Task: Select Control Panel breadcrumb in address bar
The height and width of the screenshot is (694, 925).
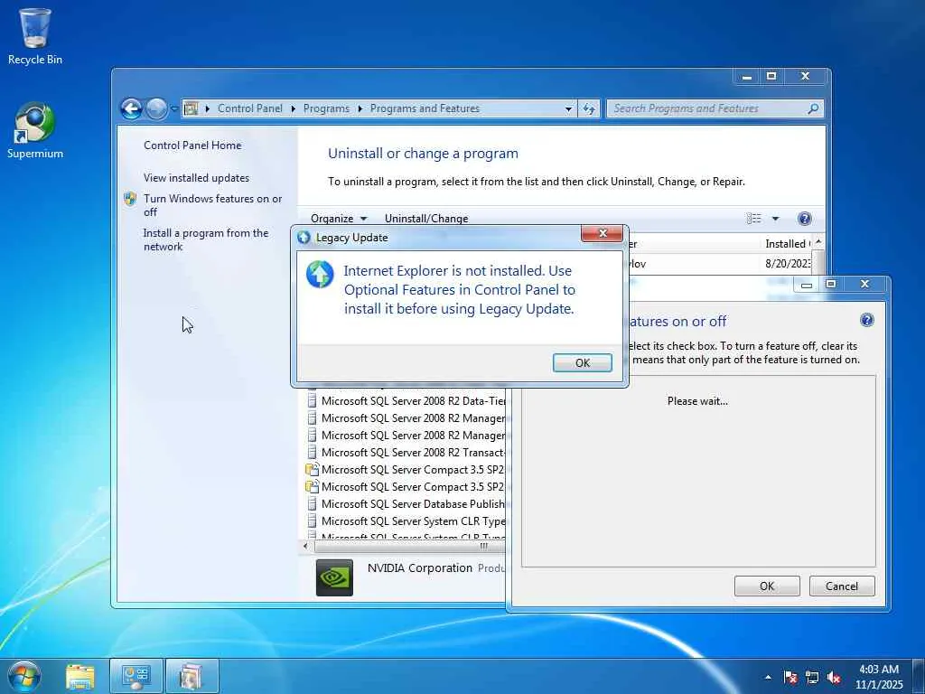Action: click(x=249, y=108)
